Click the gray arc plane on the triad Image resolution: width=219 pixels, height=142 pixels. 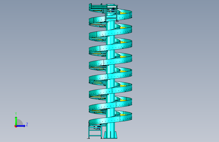(20, 122)
